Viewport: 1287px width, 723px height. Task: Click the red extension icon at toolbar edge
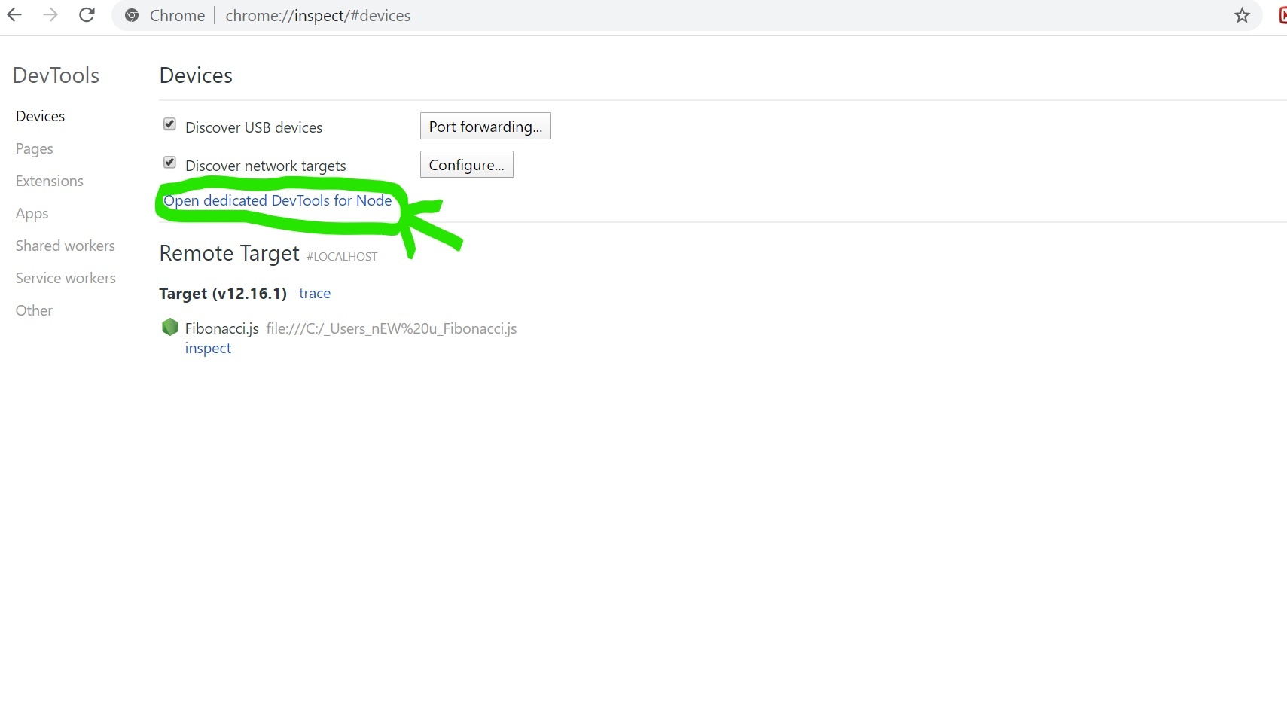click(1282, 15)
